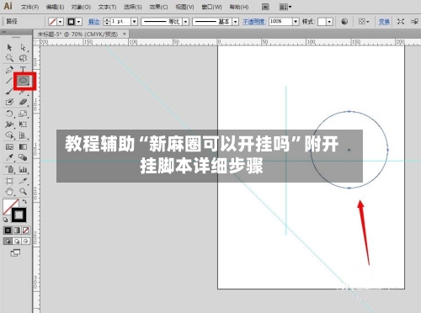Pick the Zoom magnifier tool
Viewport: 421px width, 313px height.
[23, 192]
